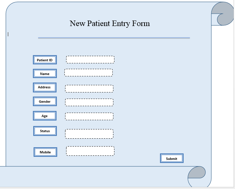
Task: Click the Status input field
Action: click(x=89, y=134)
